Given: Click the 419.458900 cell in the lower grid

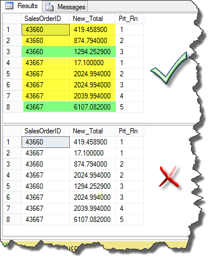Looking at the screenshot, I should click(93, 142).
